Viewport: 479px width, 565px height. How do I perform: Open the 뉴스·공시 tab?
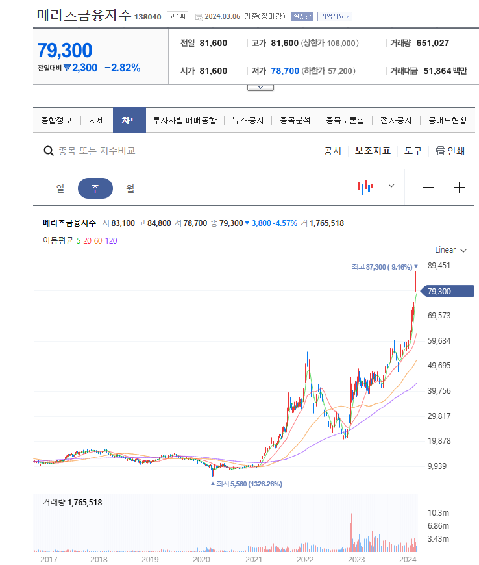click(247, 120)
